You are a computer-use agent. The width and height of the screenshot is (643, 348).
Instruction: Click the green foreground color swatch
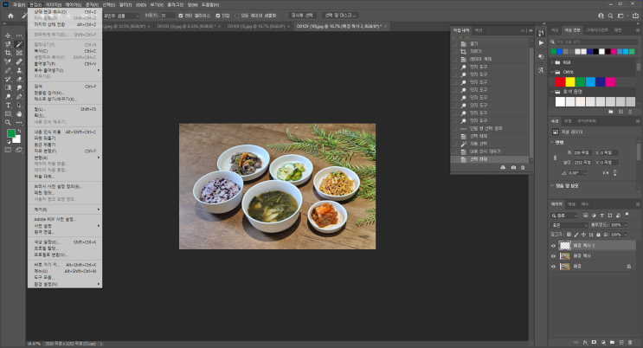click(11, 134)
